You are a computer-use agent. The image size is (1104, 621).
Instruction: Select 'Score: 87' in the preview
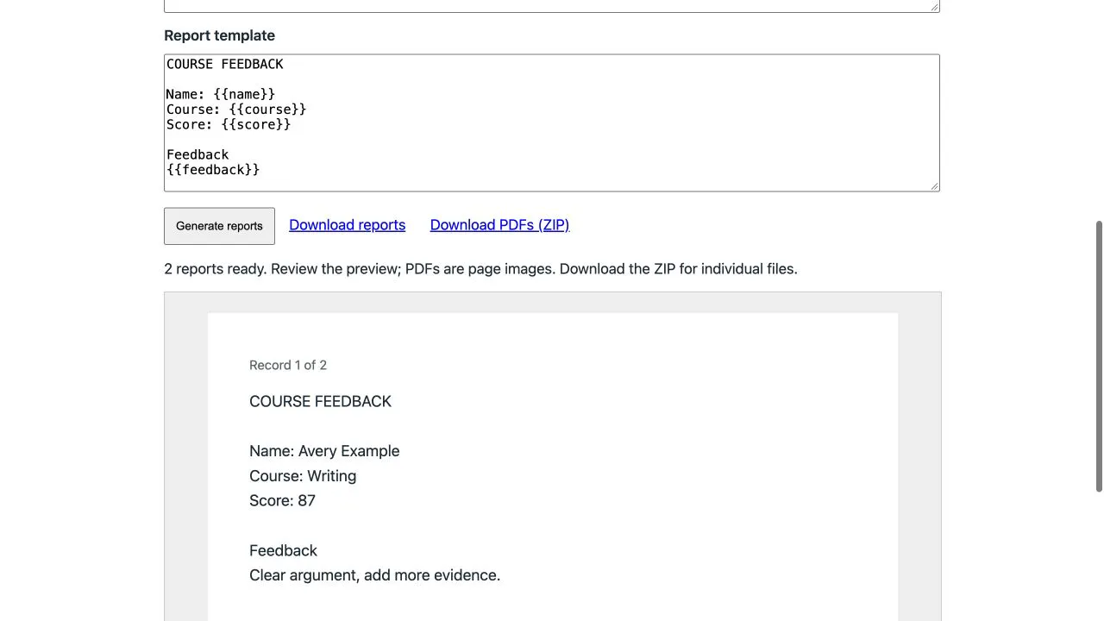[282, 501]
